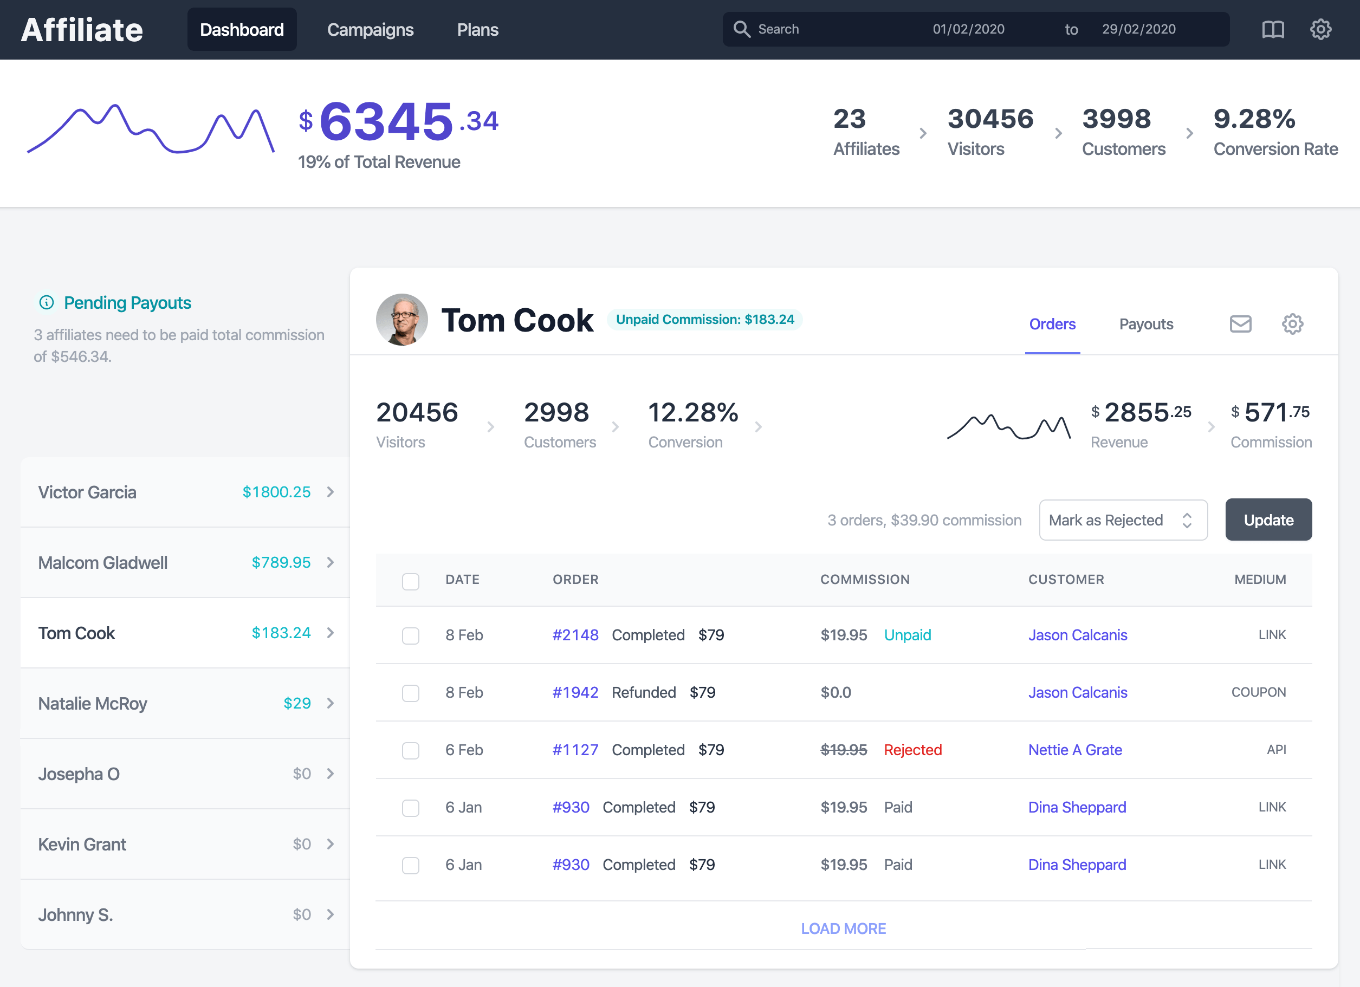The image size is (1360, 987).
Task: Open the Mark as Rejected dropdown
Action: point(1123,520)
